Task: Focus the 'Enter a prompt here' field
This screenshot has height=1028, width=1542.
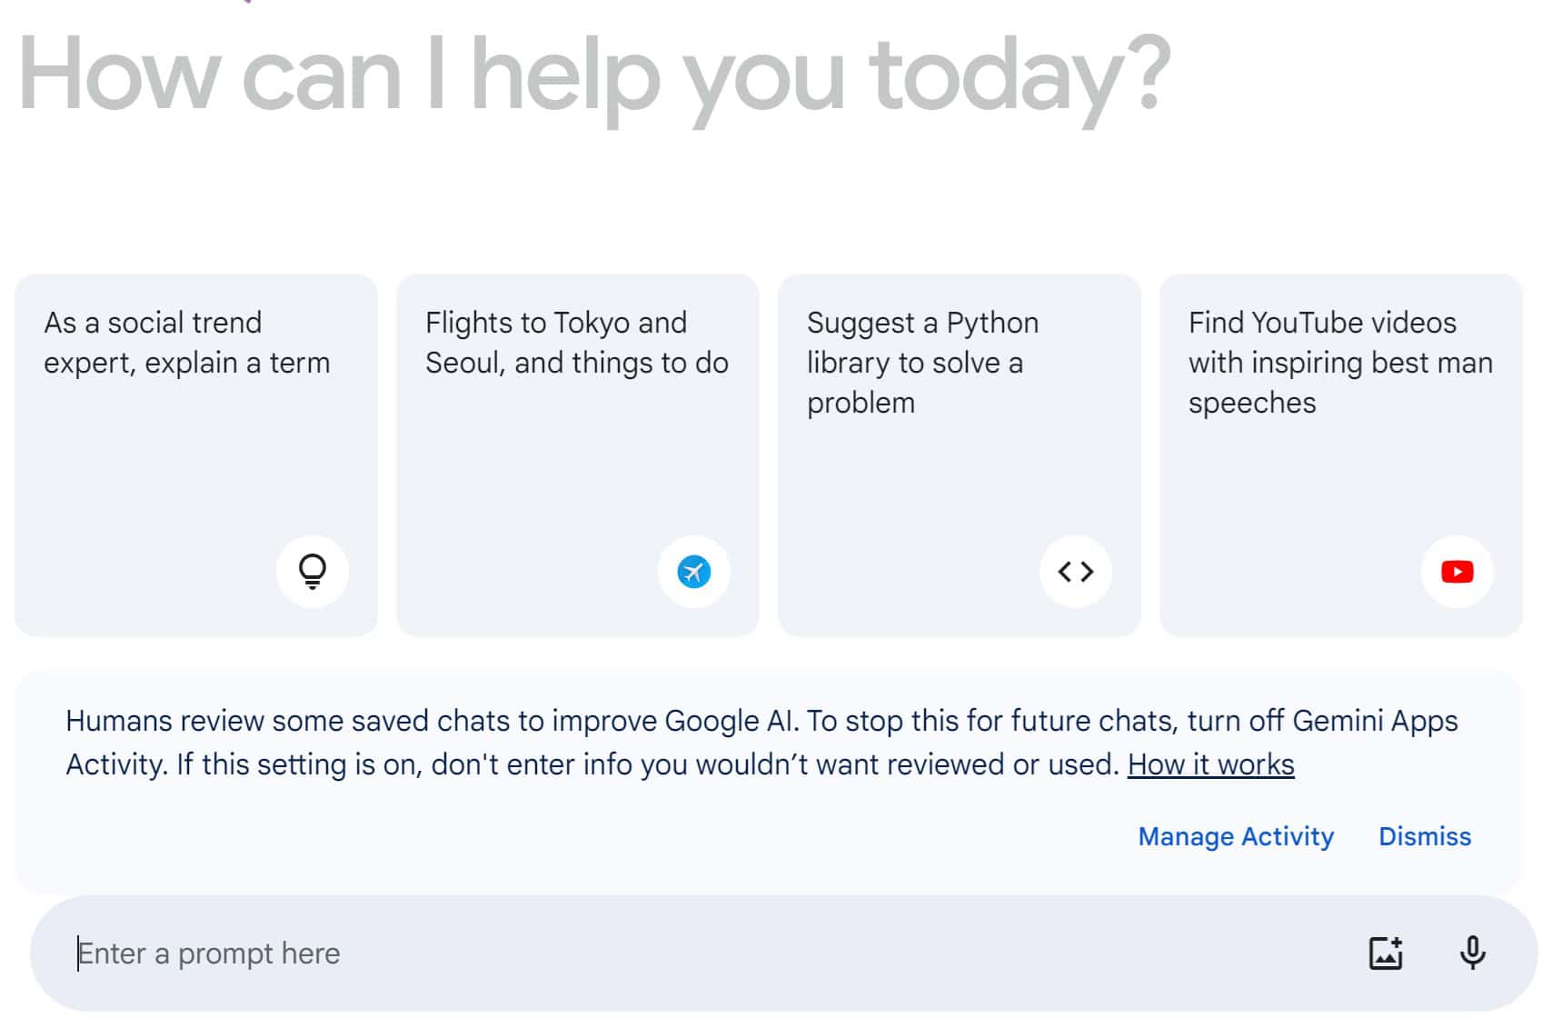Action: [636, 953]
